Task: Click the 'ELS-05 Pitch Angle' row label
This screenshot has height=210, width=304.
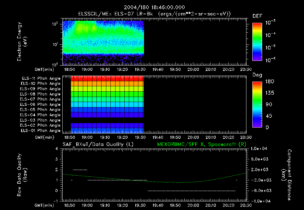Action: pyautogui.click(x=40, y=110)
